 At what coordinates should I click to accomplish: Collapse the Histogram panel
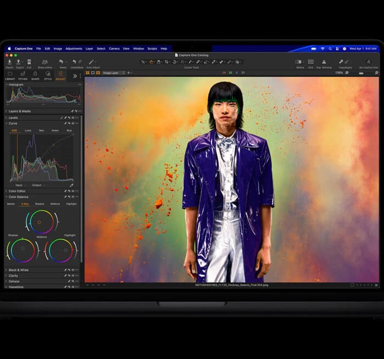pyautogui.click(x=7, y=85)
